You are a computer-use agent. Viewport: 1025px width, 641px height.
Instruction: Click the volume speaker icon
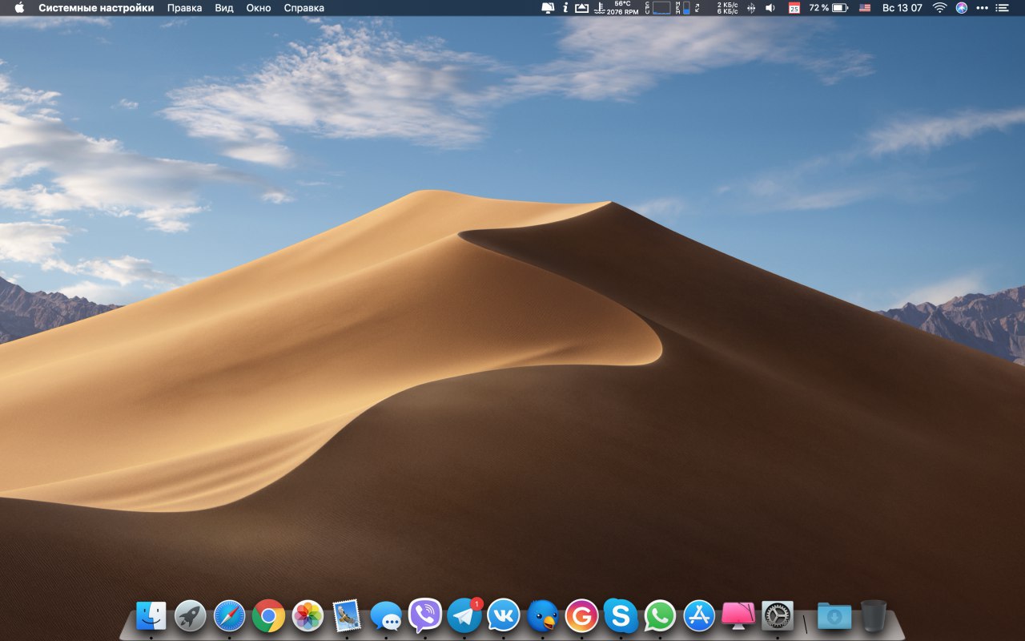tap(770, 8)
